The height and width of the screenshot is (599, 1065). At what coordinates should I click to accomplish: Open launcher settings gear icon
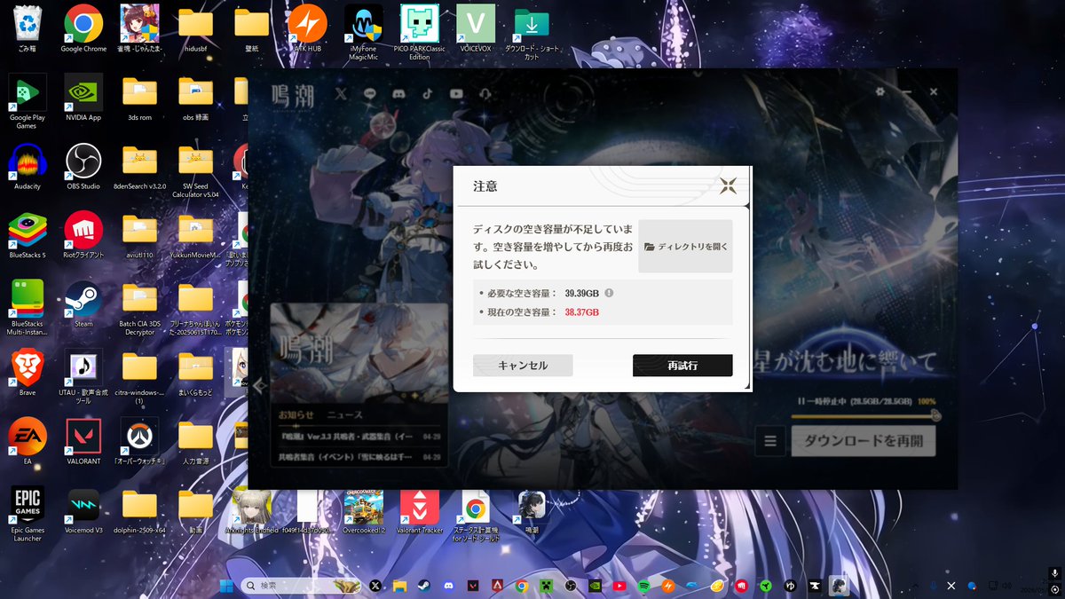(x=880, y=91)
